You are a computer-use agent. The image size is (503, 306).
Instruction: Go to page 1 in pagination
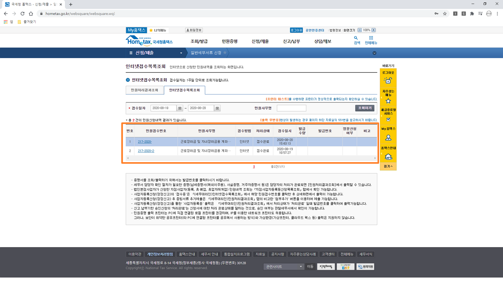point(254,167)
